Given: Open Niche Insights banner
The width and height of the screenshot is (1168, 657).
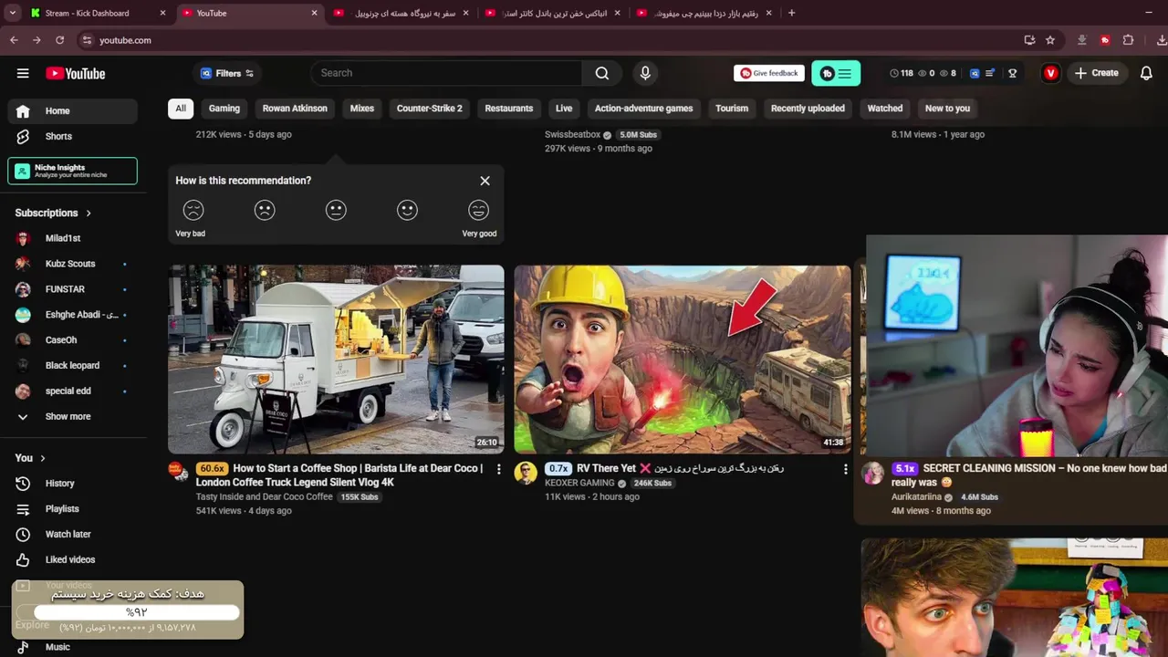Looking at the screenshot, I should pos(73,171).
